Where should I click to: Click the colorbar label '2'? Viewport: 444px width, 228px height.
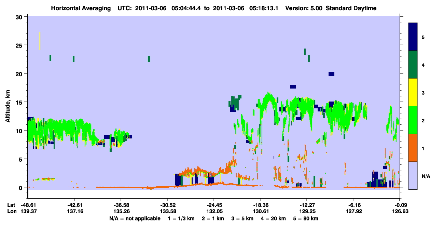tap(423, 120)
